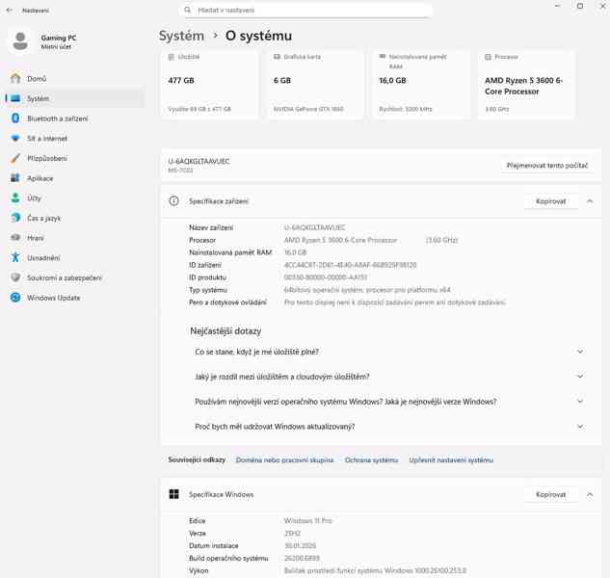Select Hraní in the sidebar

point(35,238)
